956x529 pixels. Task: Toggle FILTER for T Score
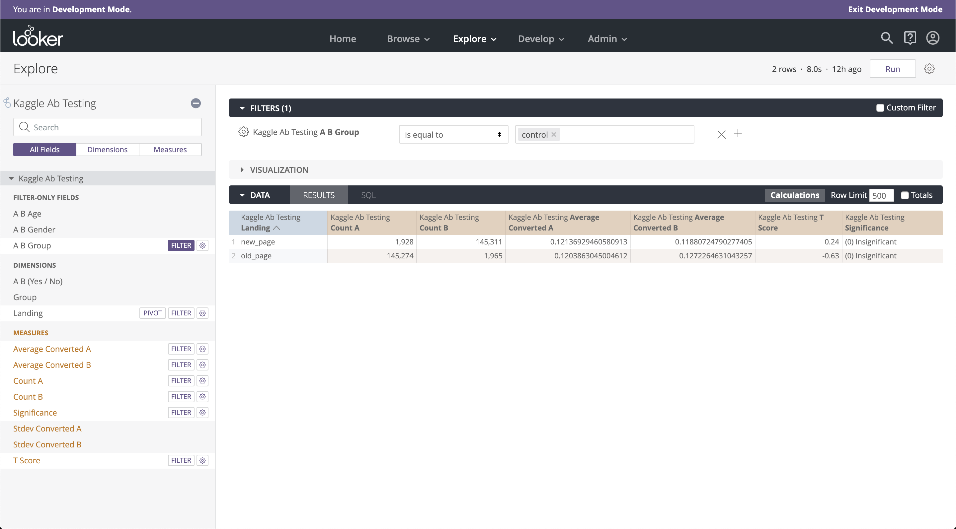pyautogui.click(x=181, y=461)
